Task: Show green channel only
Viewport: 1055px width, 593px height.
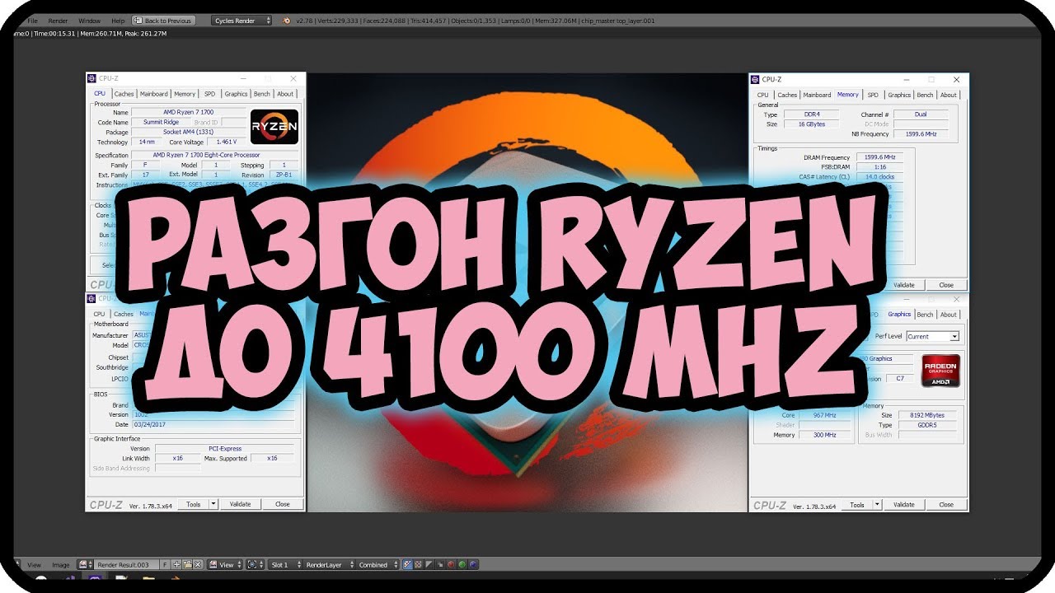Action: (462, 565)
